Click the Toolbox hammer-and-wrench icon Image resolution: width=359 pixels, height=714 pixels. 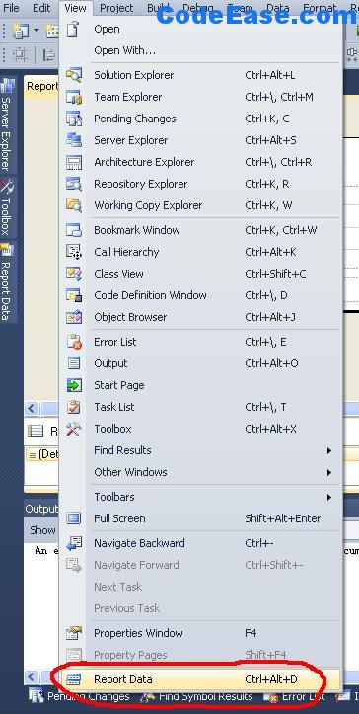tap(74, 429)
